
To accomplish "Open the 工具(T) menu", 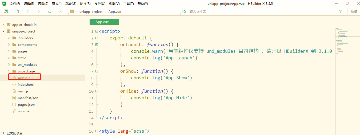I will pyautogui.click(x=129, y=4).
